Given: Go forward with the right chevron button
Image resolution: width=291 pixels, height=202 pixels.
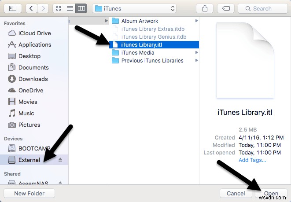Looking at the screenshot, I should point(43,8).
